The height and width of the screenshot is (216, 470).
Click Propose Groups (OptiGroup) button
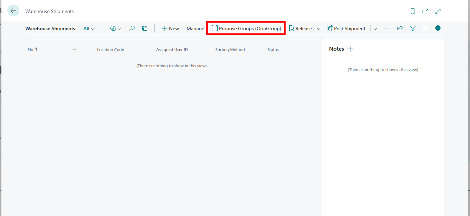(x=246, y=28)
